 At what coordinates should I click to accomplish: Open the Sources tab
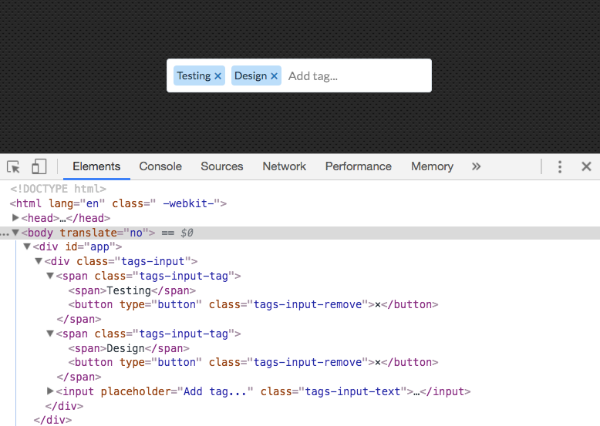[x=222, y=166]
